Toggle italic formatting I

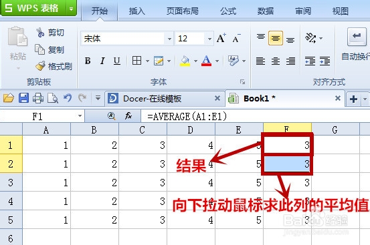102,61
